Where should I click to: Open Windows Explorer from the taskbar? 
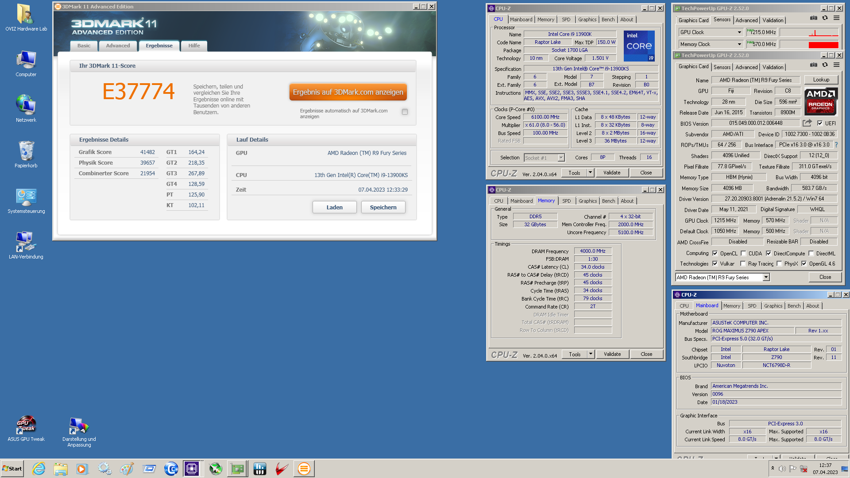coord(61,469)
